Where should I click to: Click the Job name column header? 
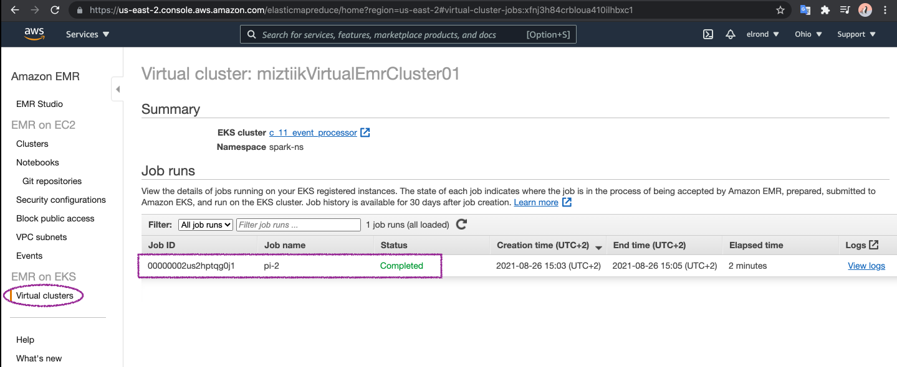coord(285,245)
